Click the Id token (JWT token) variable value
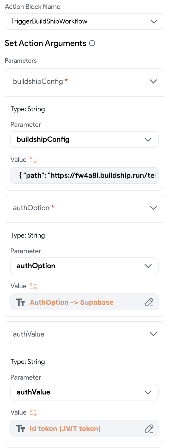The height and width of the screenshot is (448, 169). 65,429
